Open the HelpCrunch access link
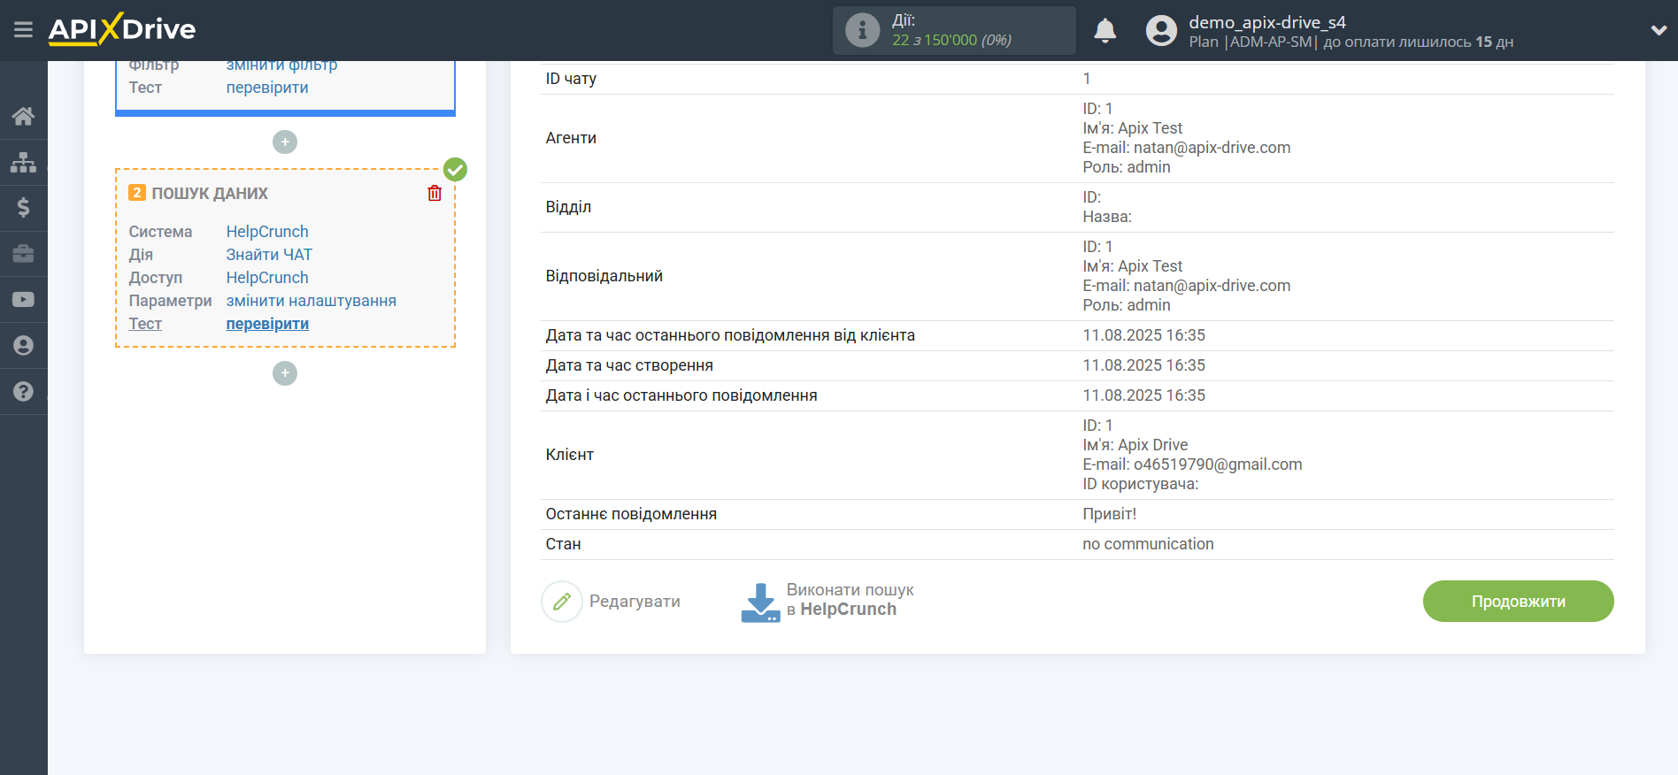Viewport: 1678px width, 775px height. coord(267,278)
